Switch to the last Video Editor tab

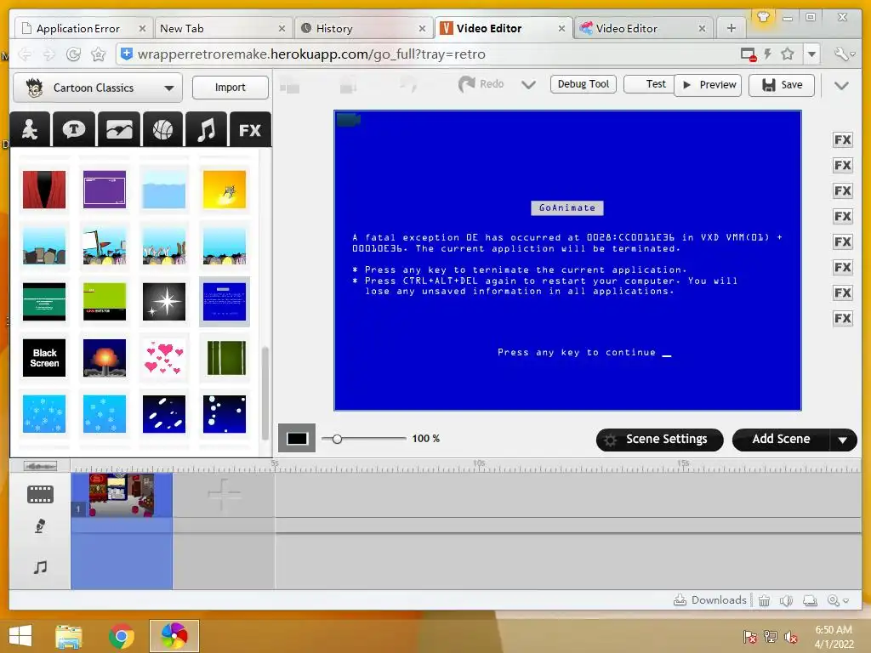pyautogui.click(x=643, y=28)
